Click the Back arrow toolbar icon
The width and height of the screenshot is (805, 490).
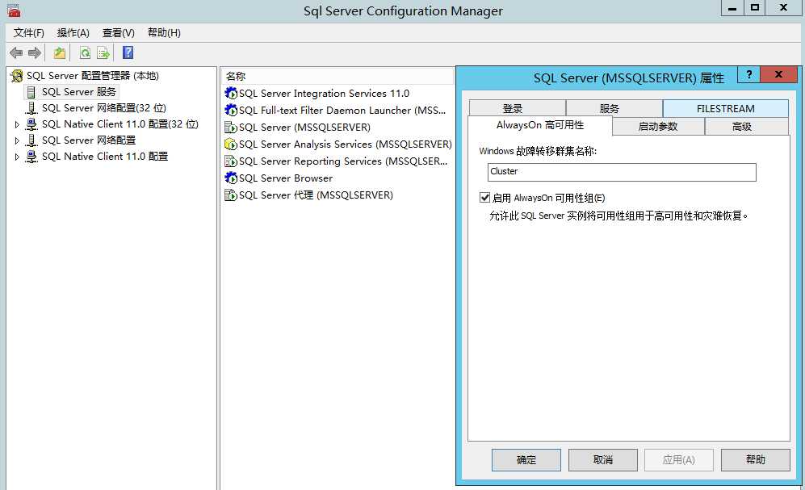(16, 52)
